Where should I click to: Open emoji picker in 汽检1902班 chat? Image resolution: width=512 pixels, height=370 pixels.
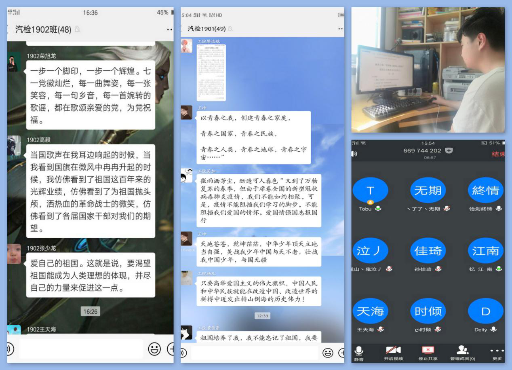coord(154,349)
